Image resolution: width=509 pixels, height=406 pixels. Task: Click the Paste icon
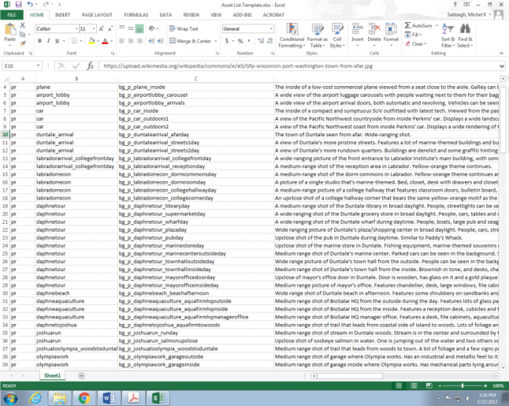[9, 31]
